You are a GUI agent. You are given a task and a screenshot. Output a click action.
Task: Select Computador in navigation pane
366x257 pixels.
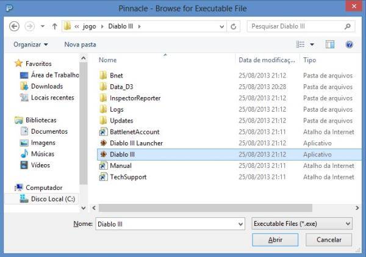pos(44,187)
